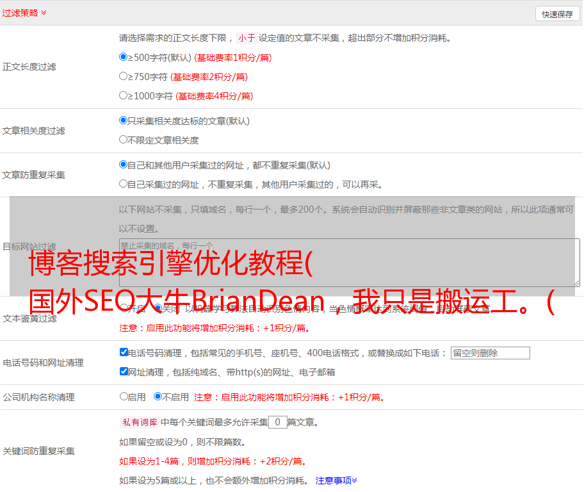Toggle the 网址清理 checkbox
This screenshot has width=584, height=492.
click(124, 371)
